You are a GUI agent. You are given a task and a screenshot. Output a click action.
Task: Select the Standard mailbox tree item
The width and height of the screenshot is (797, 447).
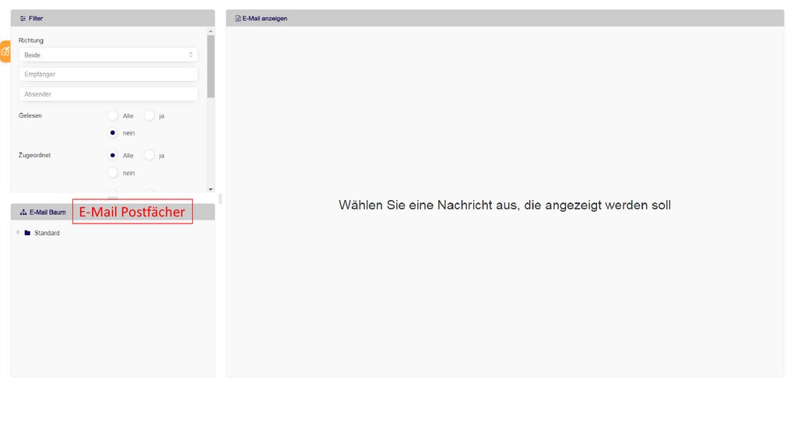coord(47,233)
